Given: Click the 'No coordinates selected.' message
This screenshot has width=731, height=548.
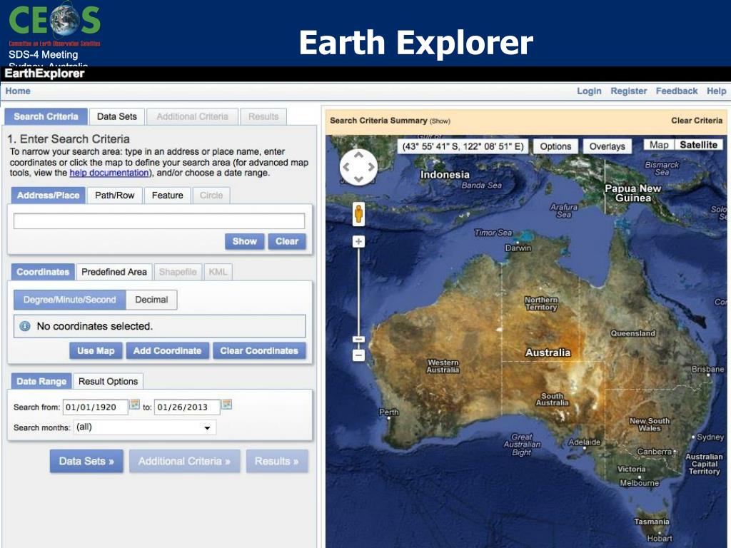Looking at the screenshot, I should 95,326.
